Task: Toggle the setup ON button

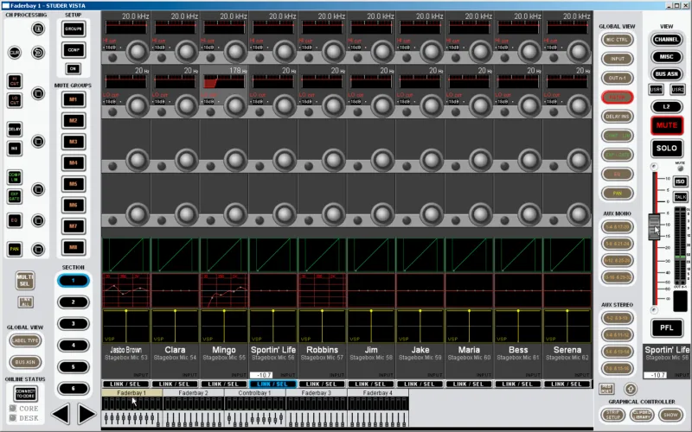Action: pos(74,68)
